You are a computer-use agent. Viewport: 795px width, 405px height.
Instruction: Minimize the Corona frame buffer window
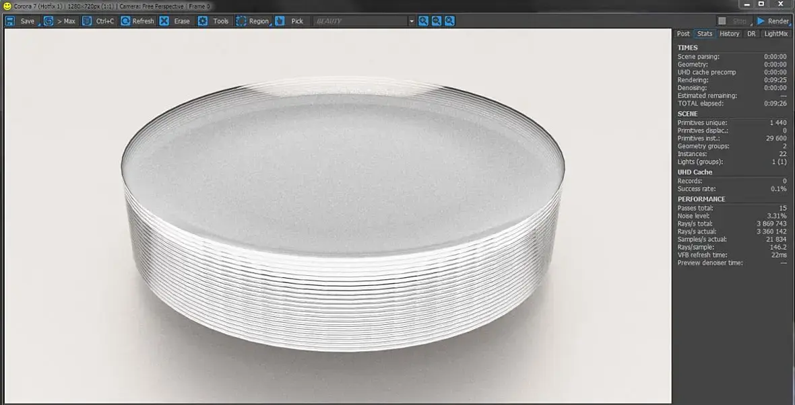[747, 4]
